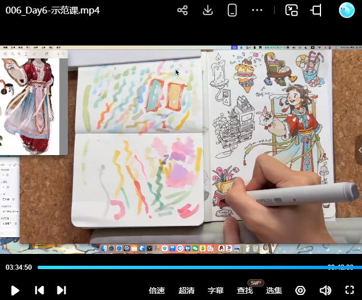This screenshot has width=362, height=300.
Task: Toggle fullscreen mode
Action: pyautogui.click(x=350, y=290)
